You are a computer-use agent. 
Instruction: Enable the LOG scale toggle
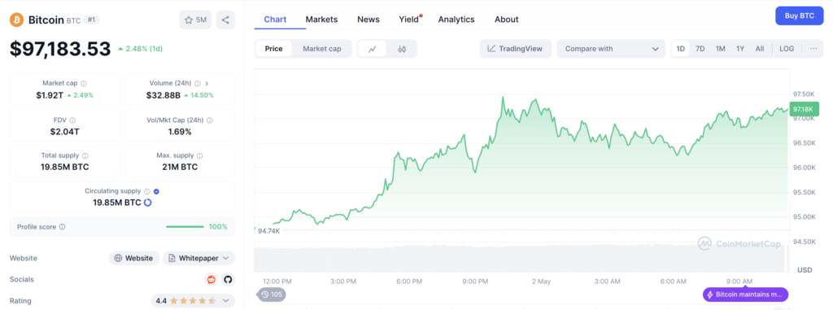coord(787,49)
